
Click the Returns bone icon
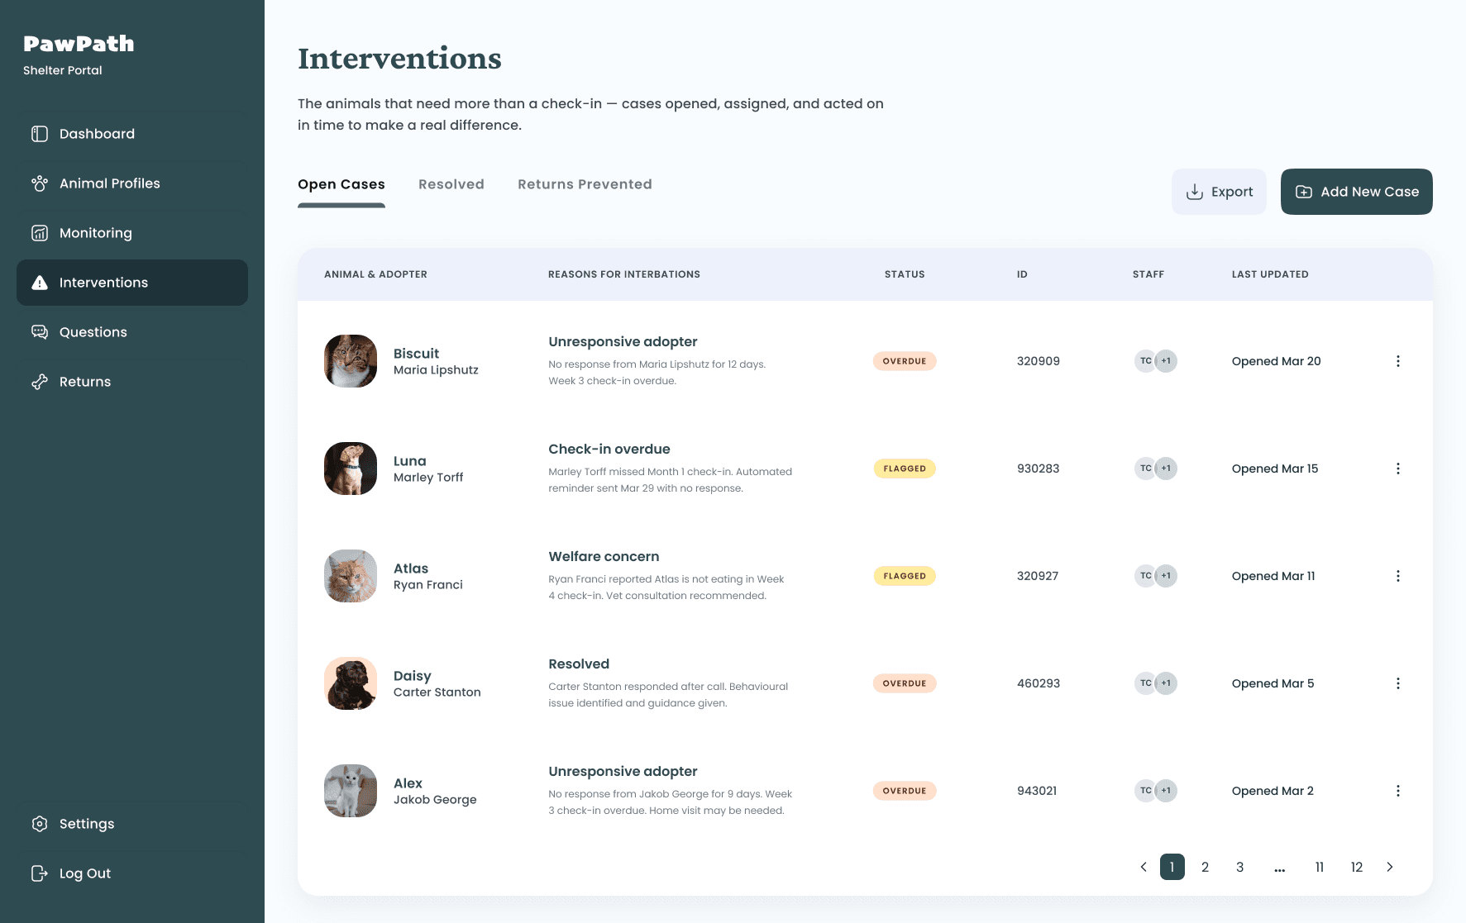click(40, 382)
